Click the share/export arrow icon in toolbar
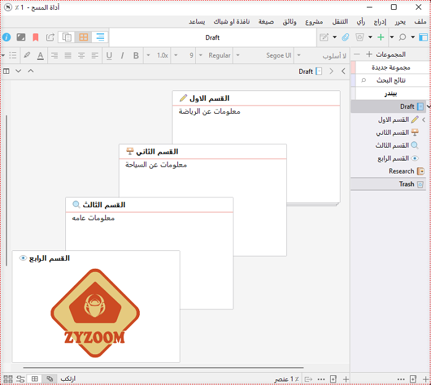 [50, 37]
